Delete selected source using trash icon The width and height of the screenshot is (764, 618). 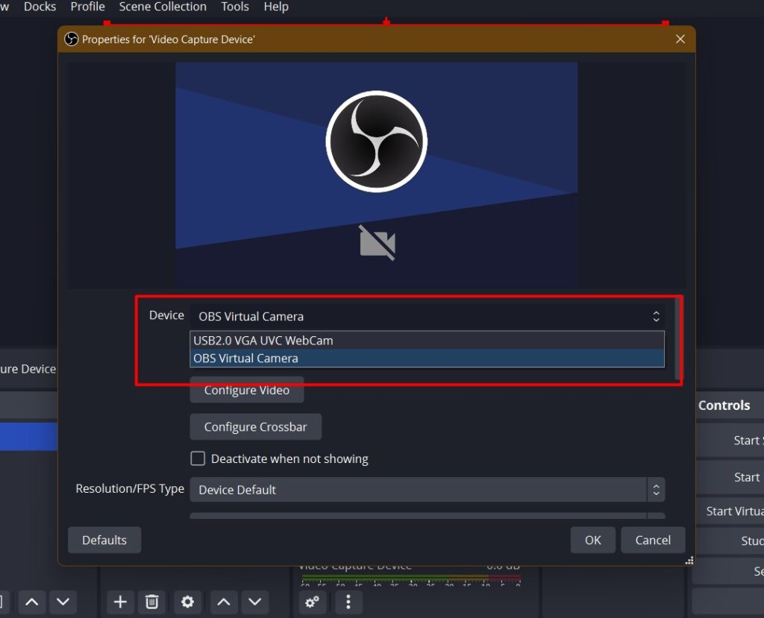[151, 602]
